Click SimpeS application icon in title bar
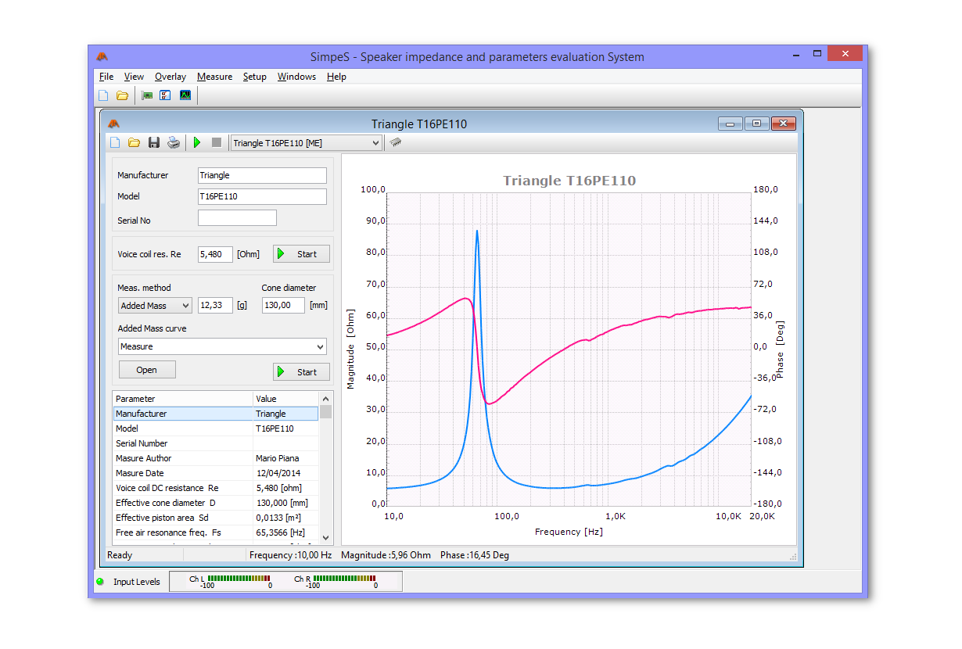Viewport: 962px width, 649px height. click(102, 56)
